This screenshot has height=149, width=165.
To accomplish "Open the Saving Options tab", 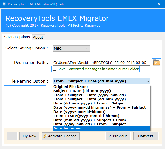I will click(17, 37).
